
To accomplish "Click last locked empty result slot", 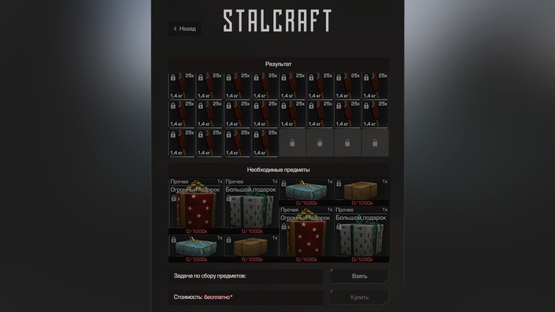I will (375, 142).
